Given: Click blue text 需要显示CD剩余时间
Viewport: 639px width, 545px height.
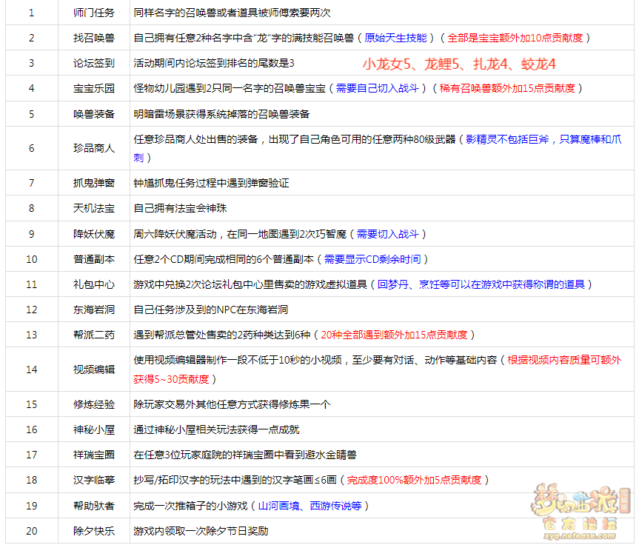Looking at the screenshot, I should click(x=372, y=259).
